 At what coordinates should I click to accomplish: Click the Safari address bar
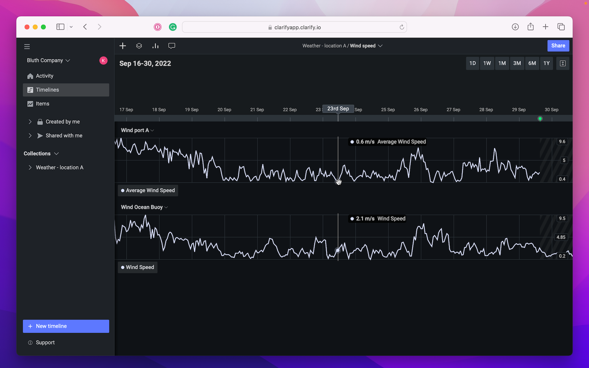pos(294,27)
